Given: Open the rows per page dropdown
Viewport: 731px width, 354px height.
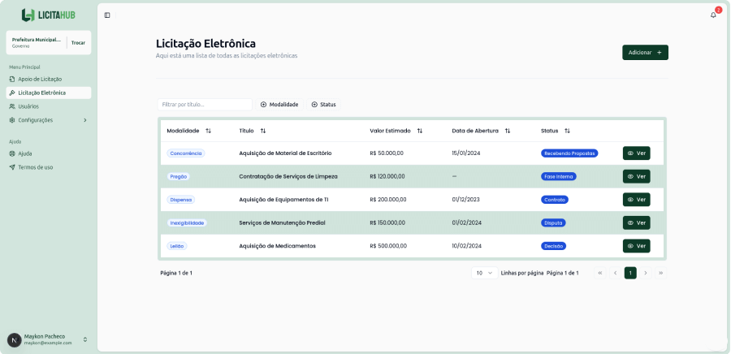Looking at the screenshot, I should 485,273.
